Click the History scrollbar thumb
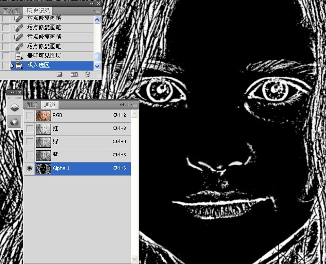 [97, 57]
